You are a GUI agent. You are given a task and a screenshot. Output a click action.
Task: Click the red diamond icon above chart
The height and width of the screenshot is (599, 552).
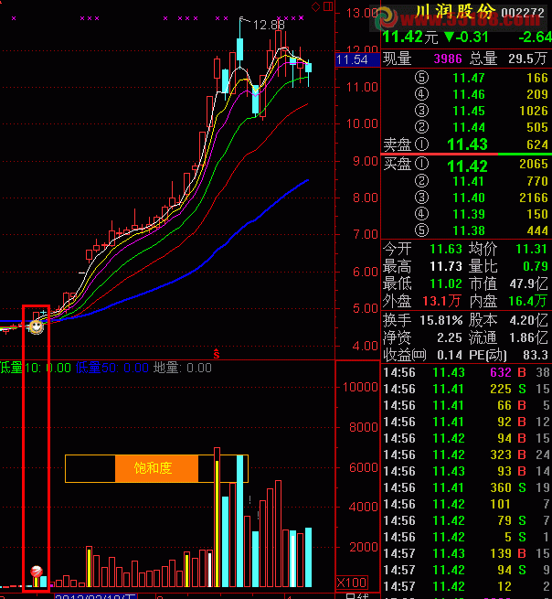pyautogui.click(x=315, y=6)
